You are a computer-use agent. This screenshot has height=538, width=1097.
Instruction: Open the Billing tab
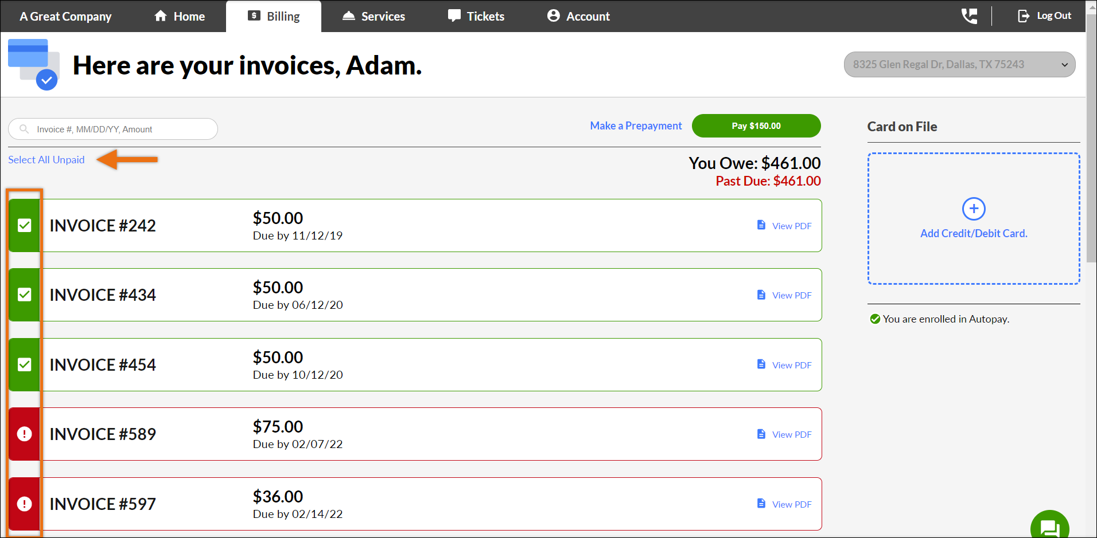[274, 16]
